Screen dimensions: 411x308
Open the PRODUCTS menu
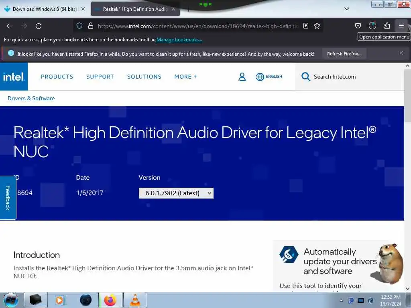pyautogui.click(x=57, y=77)
